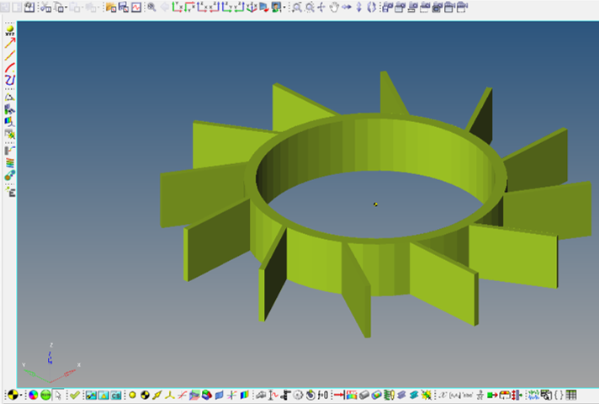Toggle the arrow cursor selection mode icon
The width and height of the screenshot is (599, 404).
tap(58, 395)
